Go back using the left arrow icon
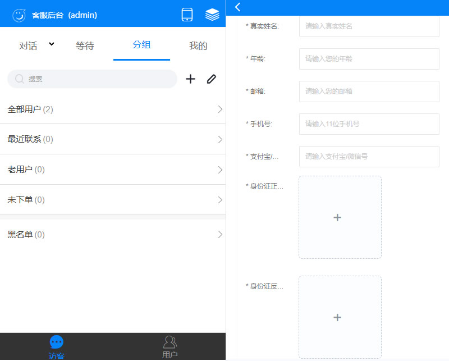Viewport: 449px width, 361px height. click(238, 7)
